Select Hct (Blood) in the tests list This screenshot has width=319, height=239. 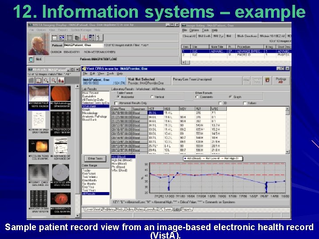click(x=123, y=157)
